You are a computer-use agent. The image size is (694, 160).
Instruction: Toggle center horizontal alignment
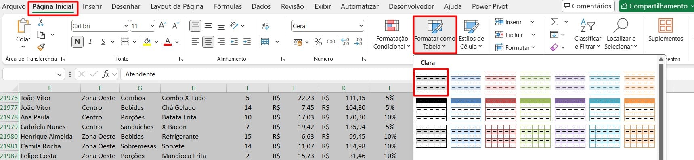pos(208,41)
